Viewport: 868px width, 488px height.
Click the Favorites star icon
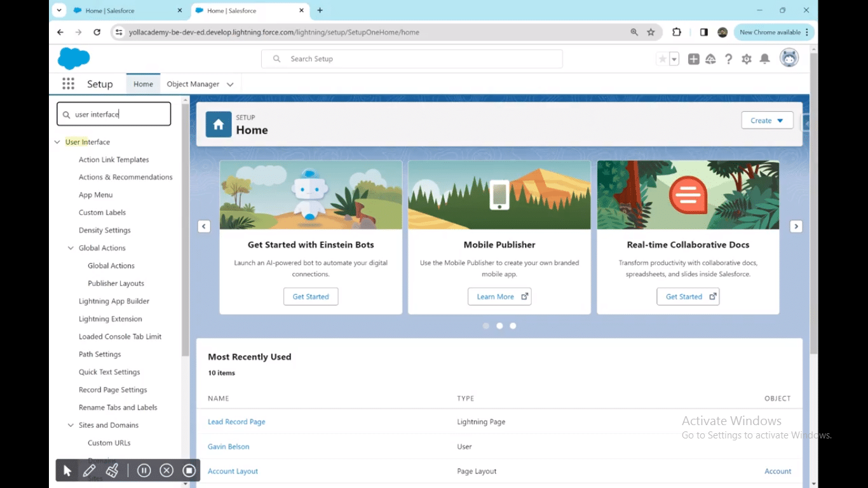coord(662,59)
